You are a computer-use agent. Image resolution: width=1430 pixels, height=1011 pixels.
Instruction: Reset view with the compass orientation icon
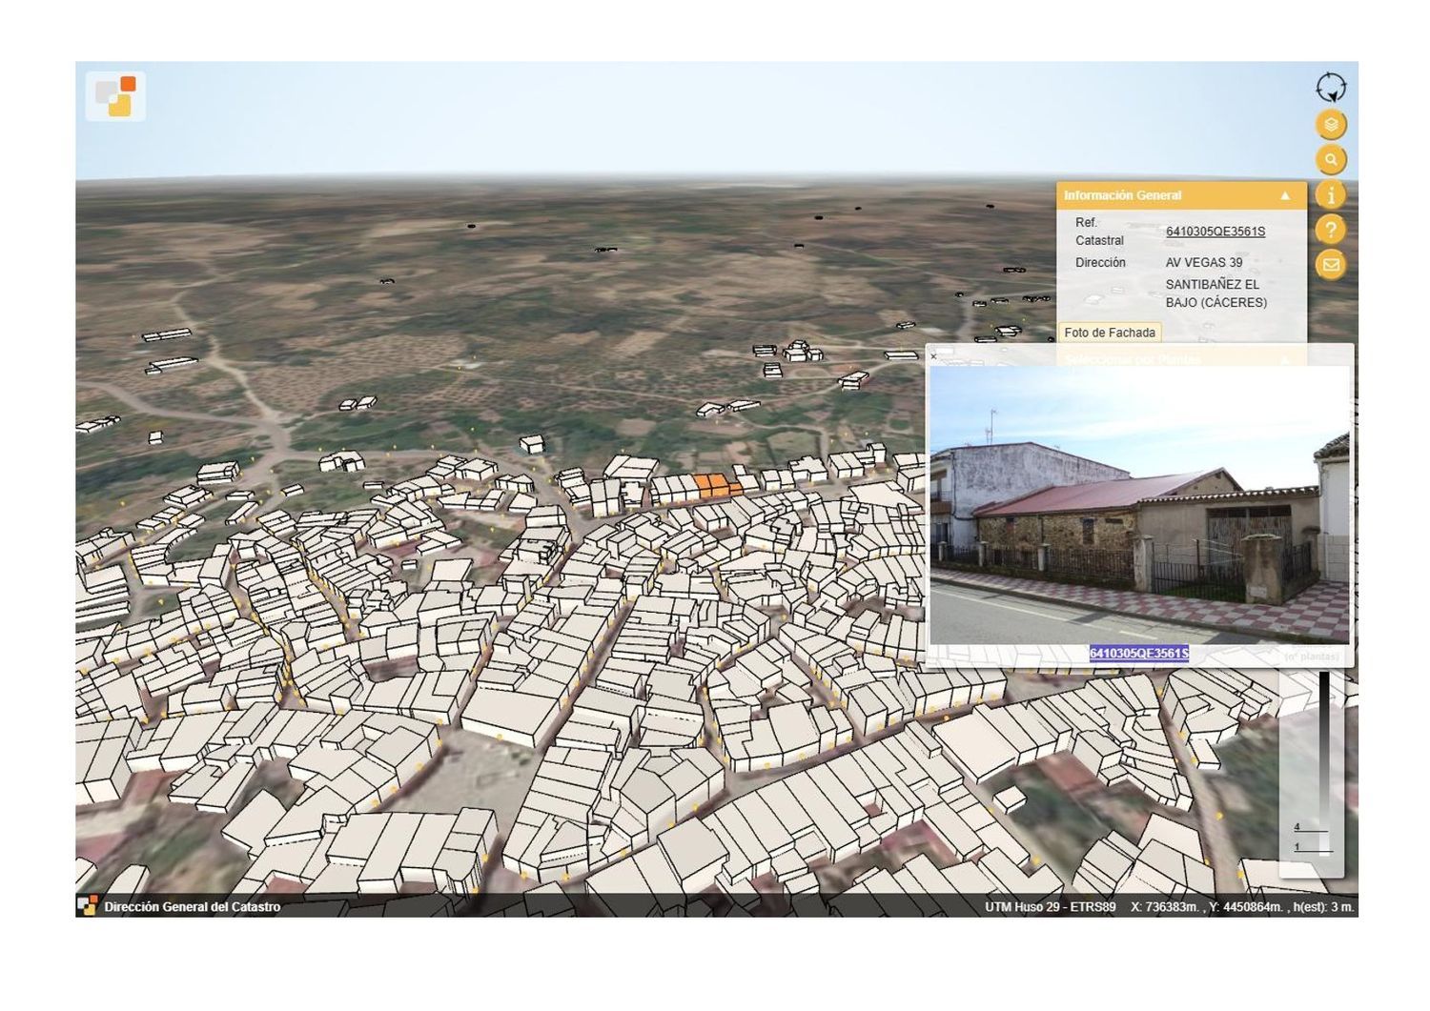pos(1331,88)
